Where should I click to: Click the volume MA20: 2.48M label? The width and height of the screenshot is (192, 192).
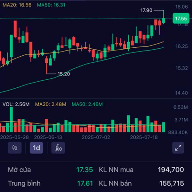coord(51,104)
